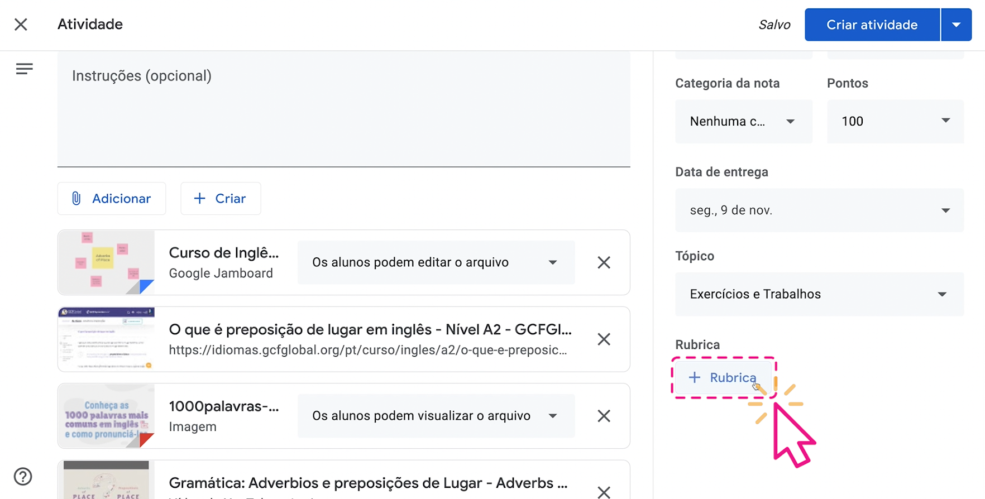This screenshot has width=985, height=499.
Task: Click the Salvo status text
Action: (774, 25)
